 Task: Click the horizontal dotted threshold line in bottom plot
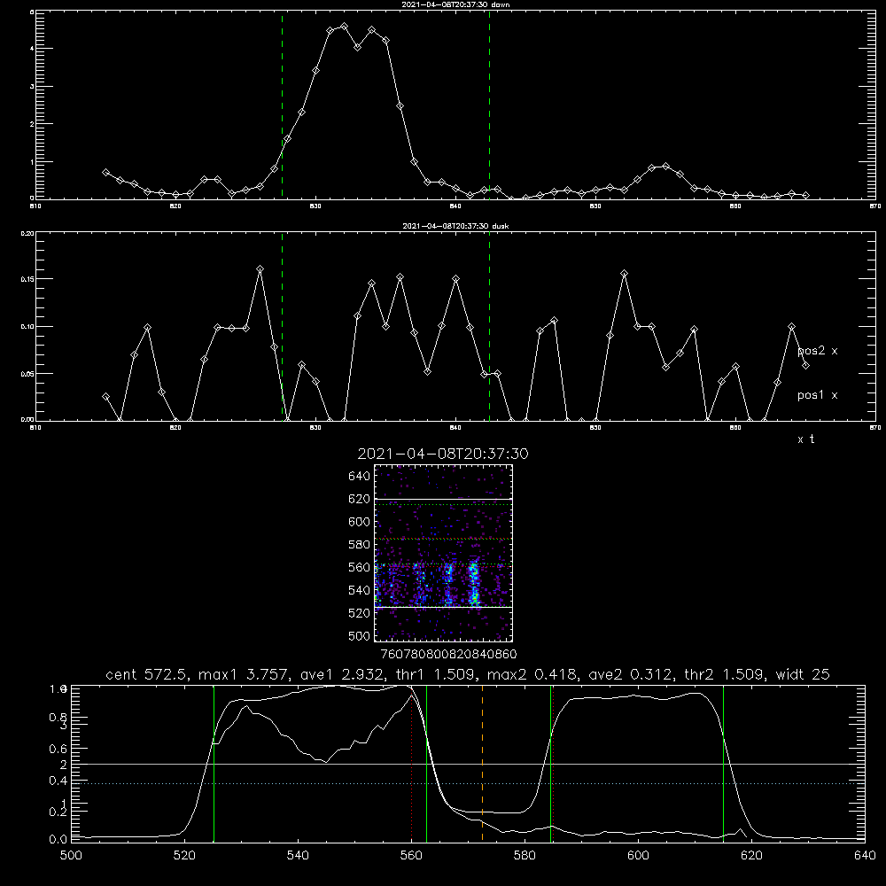[468, 784]
